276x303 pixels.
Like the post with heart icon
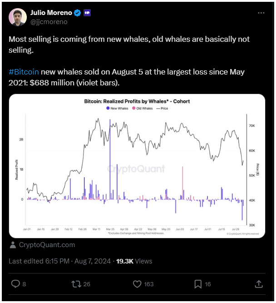137,284
